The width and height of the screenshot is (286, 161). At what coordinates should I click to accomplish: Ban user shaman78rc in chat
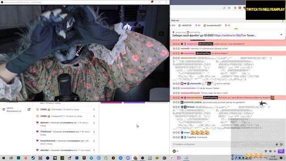(x=174, y=84)
